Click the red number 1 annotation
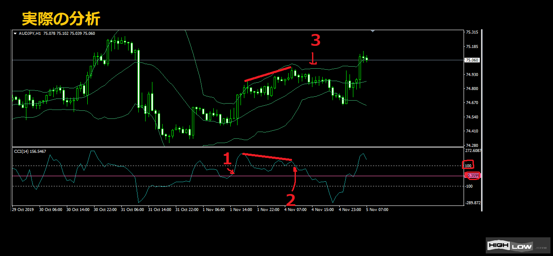The image size is (553, 256). click(x=227, y=159)
